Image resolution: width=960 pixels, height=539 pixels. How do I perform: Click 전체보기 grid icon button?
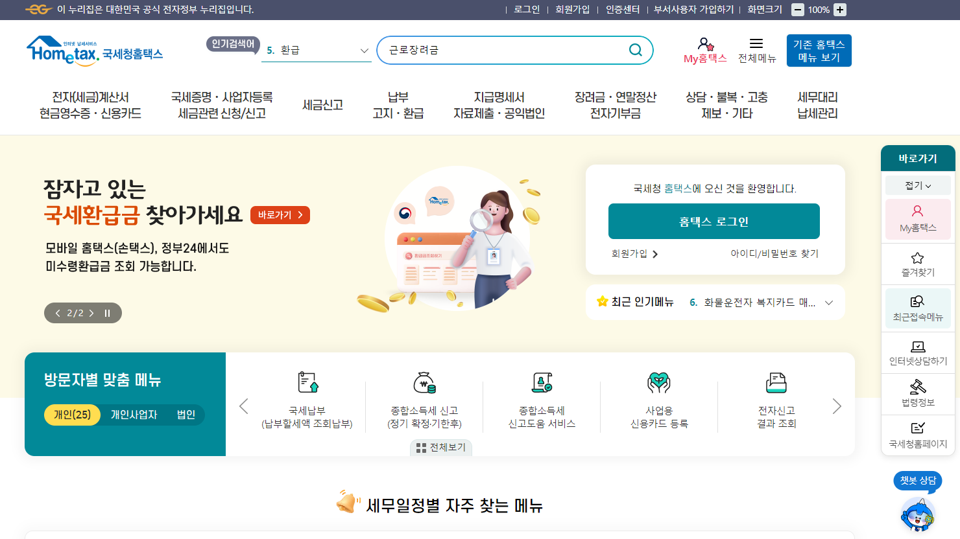click(x=441, y=448)
